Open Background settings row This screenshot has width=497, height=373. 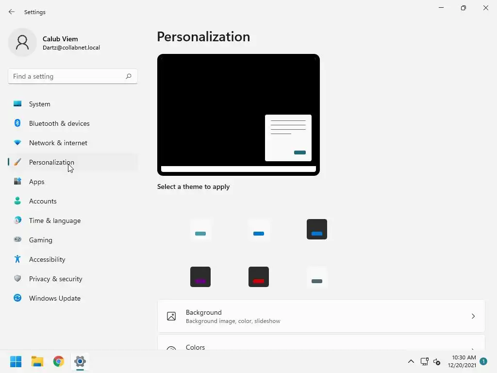click(321, 316)
